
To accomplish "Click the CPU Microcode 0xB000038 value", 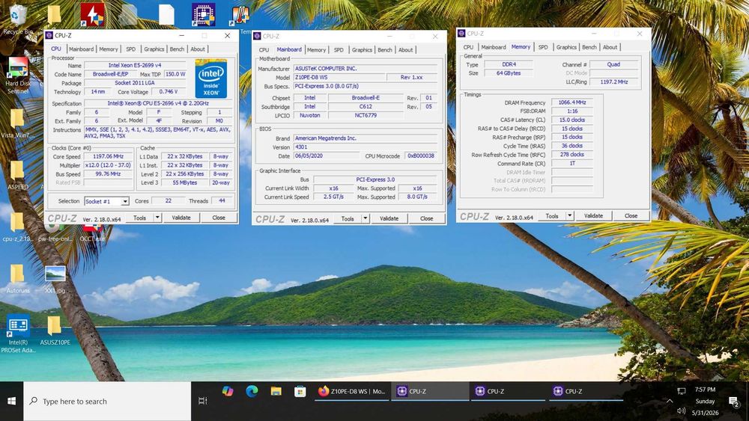I will coord(421,156).
